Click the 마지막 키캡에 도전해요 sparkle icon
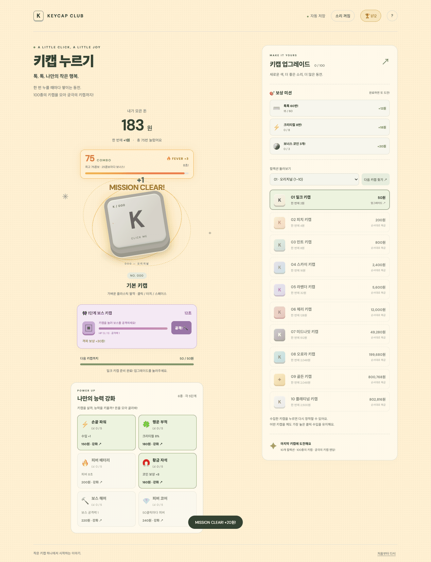Viewport: 431px width, 562px height. point(273,446)
